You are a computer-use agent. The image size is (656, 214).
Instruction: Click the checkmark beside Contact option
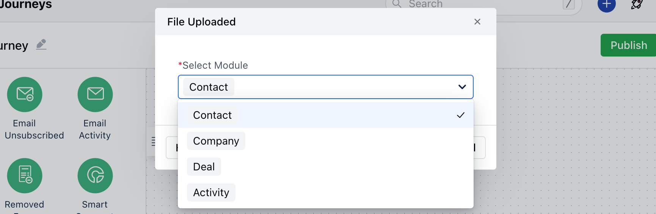461,115
